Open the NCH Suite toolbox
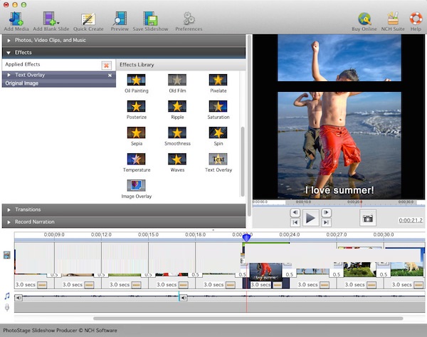The width and height of the screenshot is (427, 337). pyautogui.click(x=392, y=19)
